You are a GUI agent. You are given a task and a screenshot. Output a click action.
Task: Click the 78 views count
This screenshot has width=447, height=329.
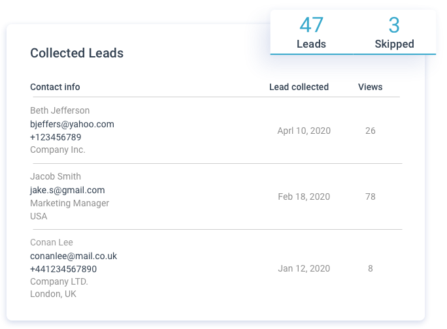[x=371, y=196]
